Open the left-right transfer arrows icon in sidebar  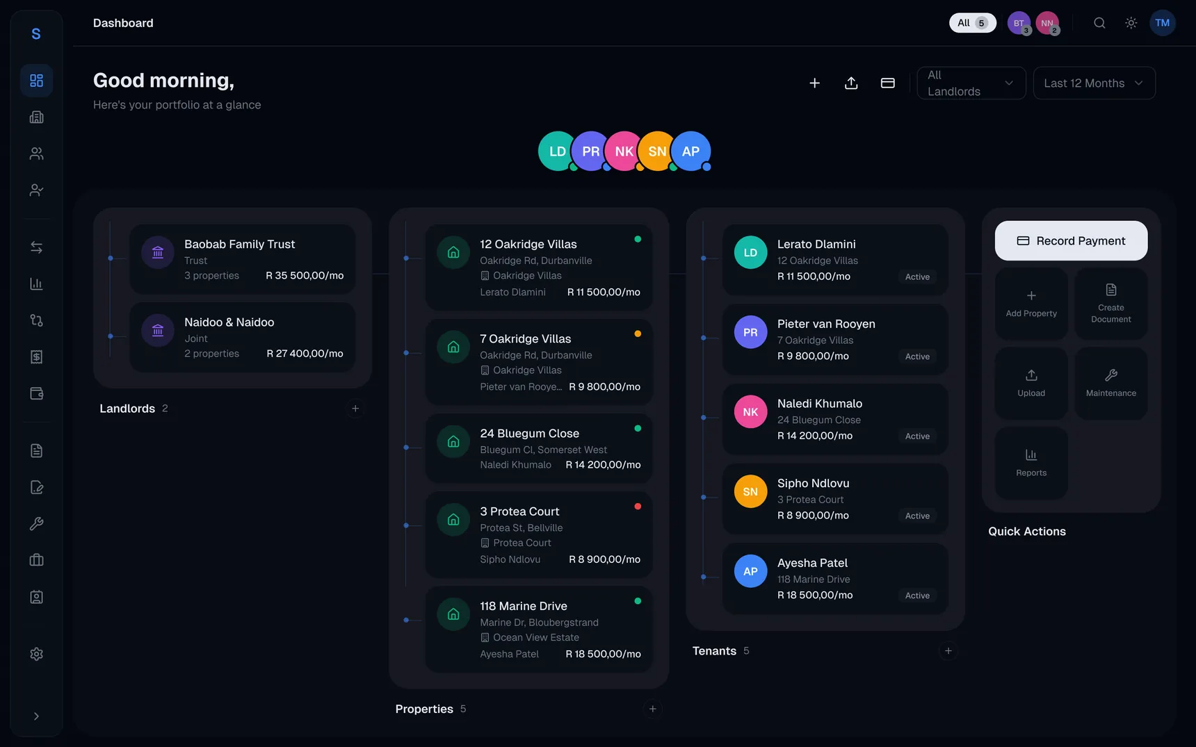click(36, 247)
